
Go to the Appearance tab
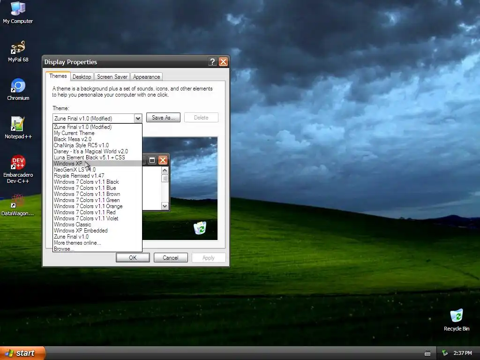click(146, 77)
